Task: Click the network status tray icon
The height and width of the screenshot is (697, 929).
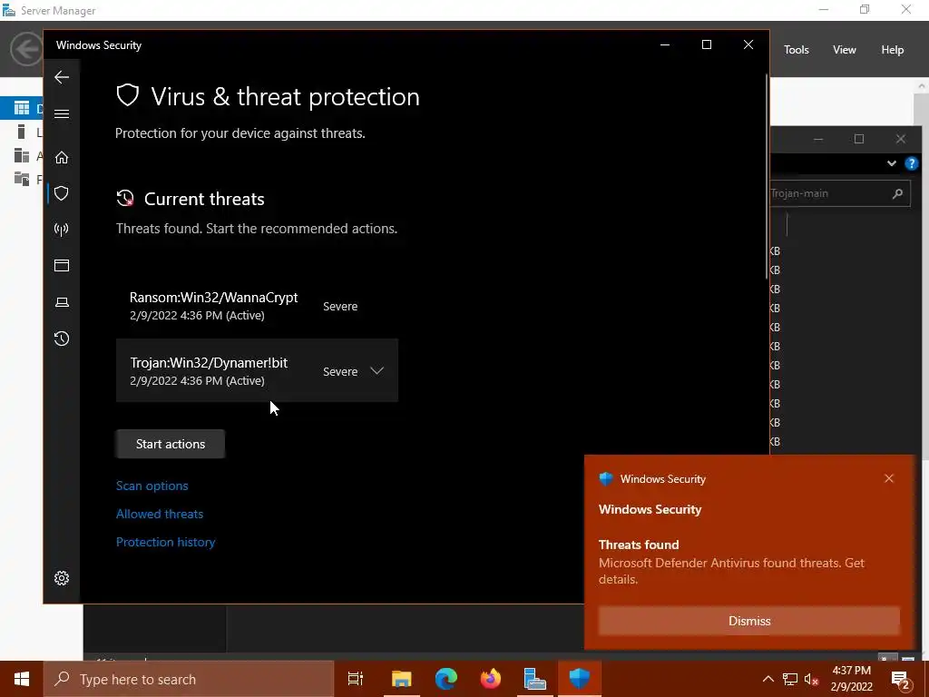Action: coord(790,679)
